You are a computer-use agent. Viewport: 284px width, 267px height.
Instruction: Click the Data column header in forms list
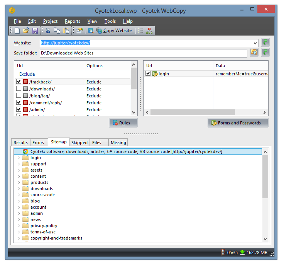click(240, 66)
